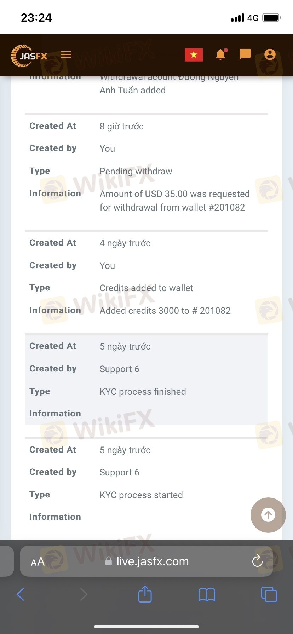Tap the live.jasfx.com address bar
The width and height of the screenshot is (293, 634).
point(152,561)
